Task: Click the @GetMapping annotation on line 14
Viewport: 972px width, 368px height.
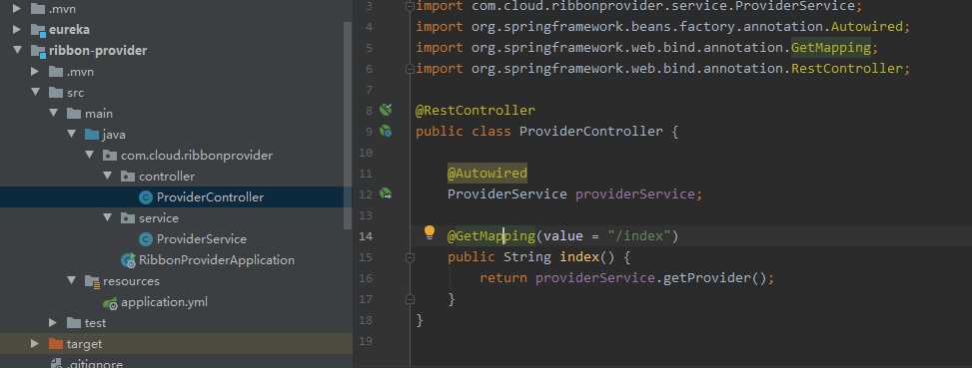Action: (490, 235)
